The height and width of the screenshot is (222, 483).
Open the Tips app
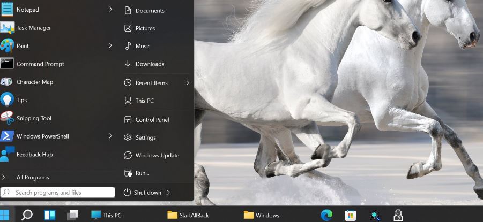(21, 100)
